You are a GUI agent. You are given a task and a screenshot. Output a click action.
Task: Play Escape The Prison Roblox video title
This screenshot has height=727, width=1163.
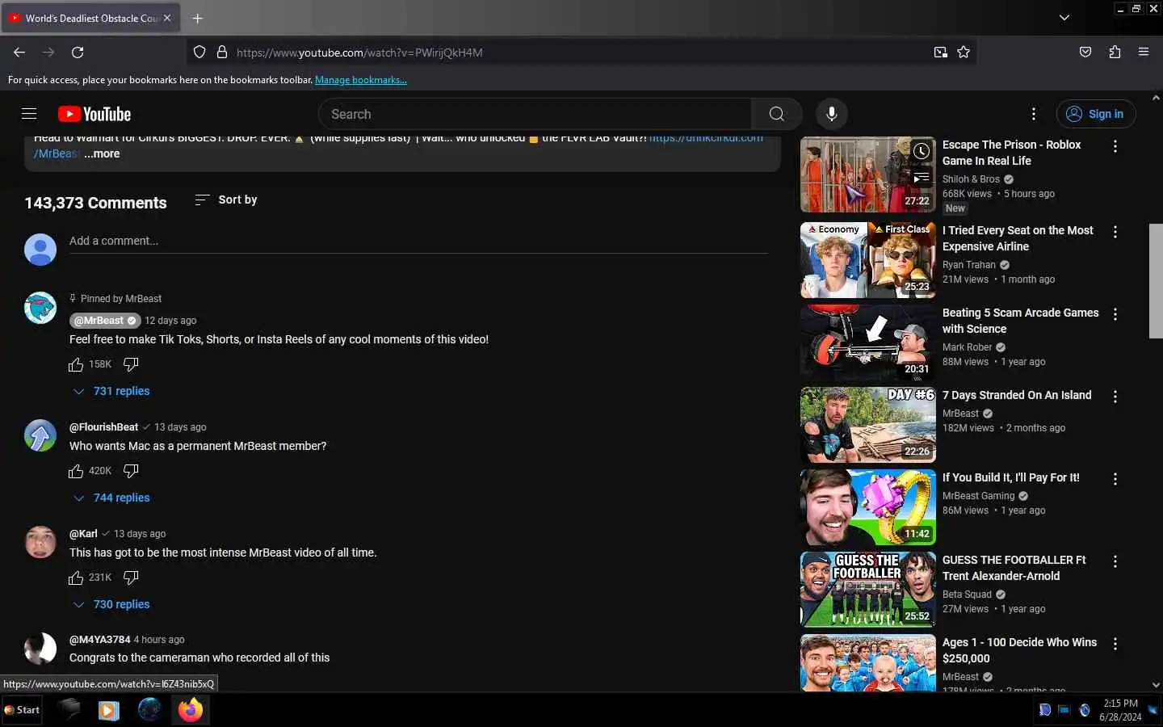coord(1011,153)
